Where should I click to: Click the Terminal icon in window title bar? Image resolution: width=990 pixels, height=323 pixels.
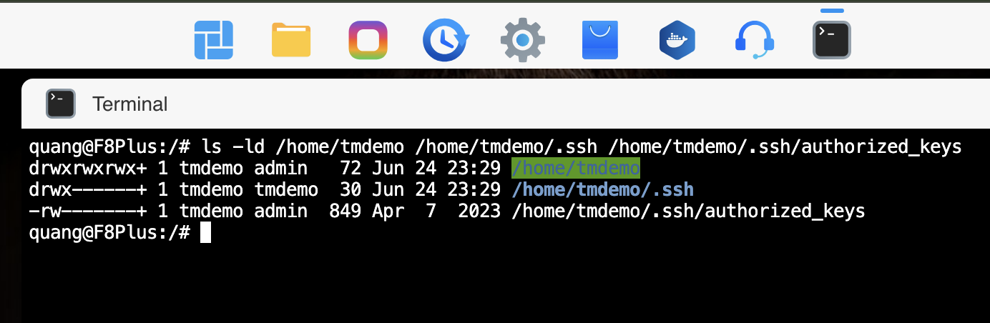pyautogui.click(x=61, y=104)
